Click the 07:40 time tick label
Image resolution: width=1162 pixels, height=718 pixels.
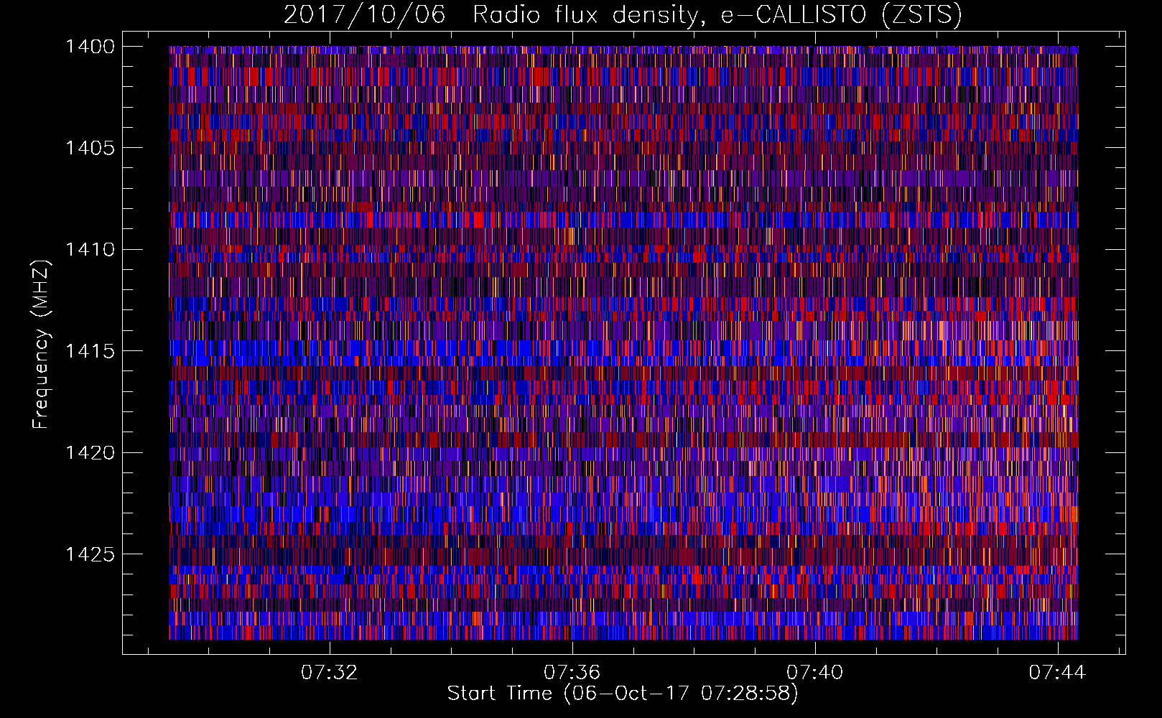[815, 673]
